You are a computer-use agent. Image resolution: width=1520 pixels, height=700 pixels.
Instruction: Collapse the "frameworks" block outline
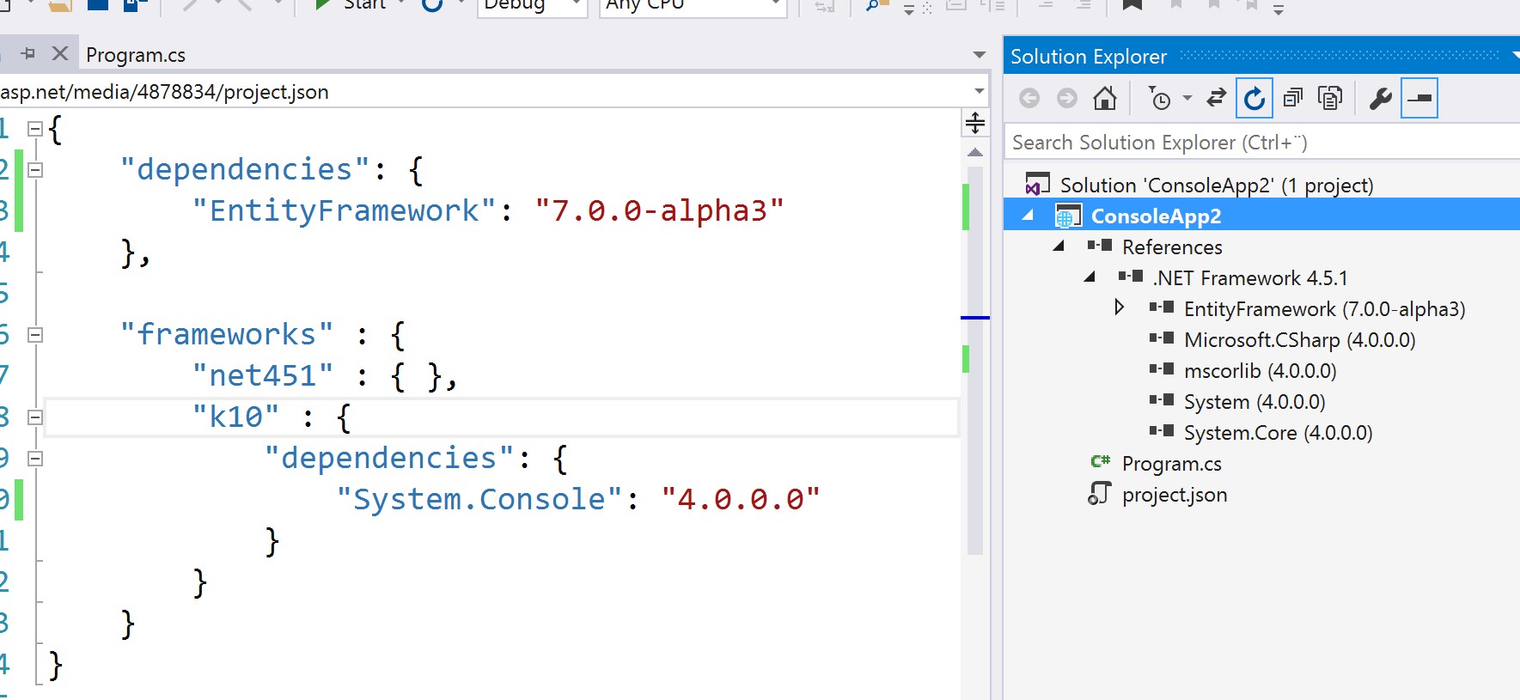point(35,335)
